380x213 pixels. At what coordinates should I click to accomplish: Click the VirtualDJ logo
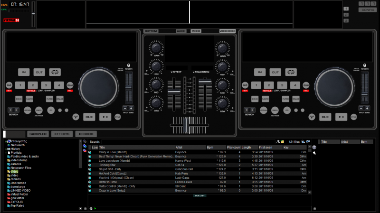11,20
